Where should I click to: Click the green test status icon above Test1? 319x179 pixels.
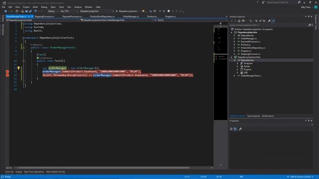click(38, 58)
